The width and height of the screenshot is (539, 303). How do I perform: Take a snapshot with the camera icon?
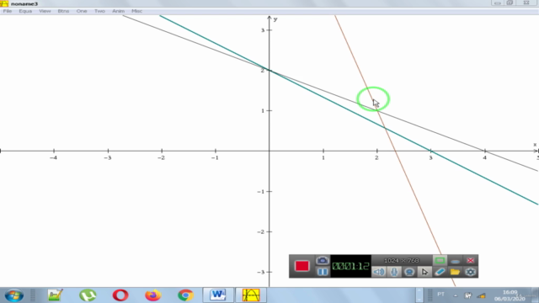[x=322, y=260]
